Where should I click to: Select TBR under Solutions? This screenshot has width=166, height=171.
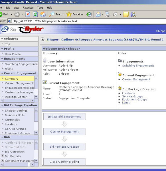[x=8, y=44]
